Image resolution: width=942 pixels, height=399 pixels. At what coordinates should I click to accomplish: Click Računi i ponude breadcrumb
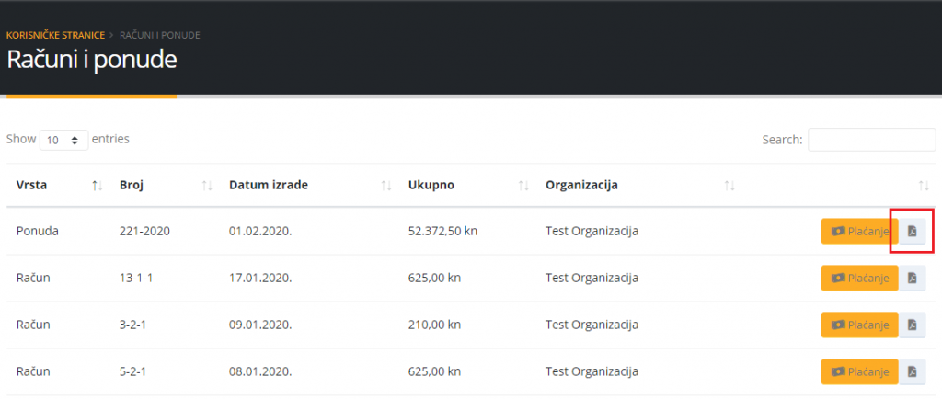click(x=160, y=35)
